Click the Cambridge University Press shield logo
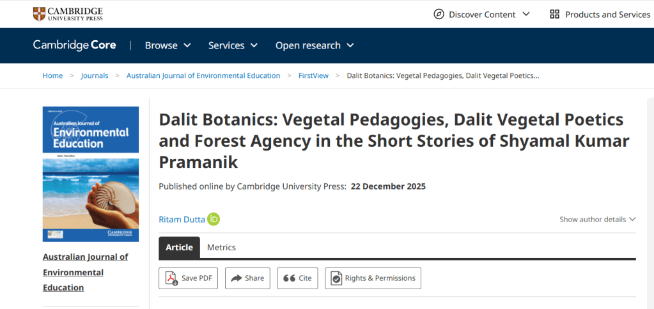This screenshot has width=654, height=309. (x=40, y=14)
